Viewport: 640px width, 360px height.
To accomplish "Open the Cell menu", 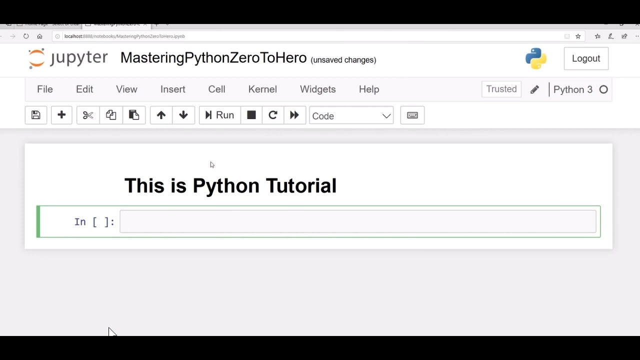I will [x=216, y=89].
